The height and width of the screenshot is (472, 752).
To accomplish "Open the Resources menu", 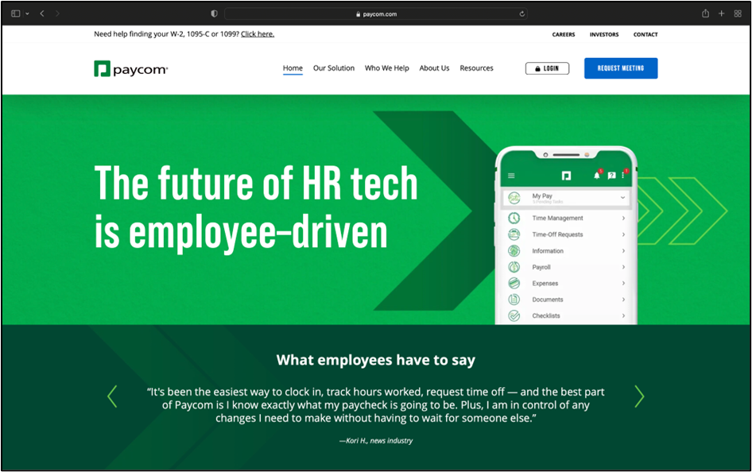I will pyautogui.click(x=477, y=68).
